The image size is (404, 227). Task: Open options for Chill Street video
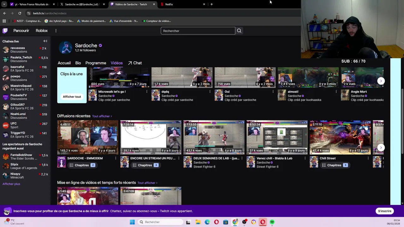click(x=368, y=158)
